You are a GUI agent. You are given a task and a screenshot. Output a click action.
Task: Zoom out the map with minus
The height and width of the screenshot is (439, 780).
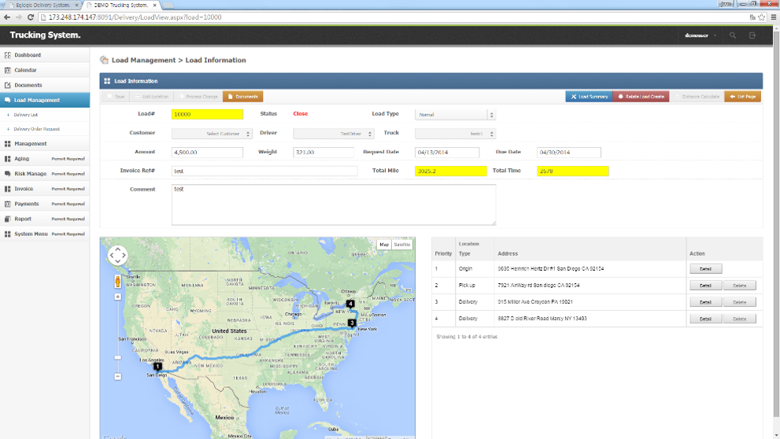[118, 377]
